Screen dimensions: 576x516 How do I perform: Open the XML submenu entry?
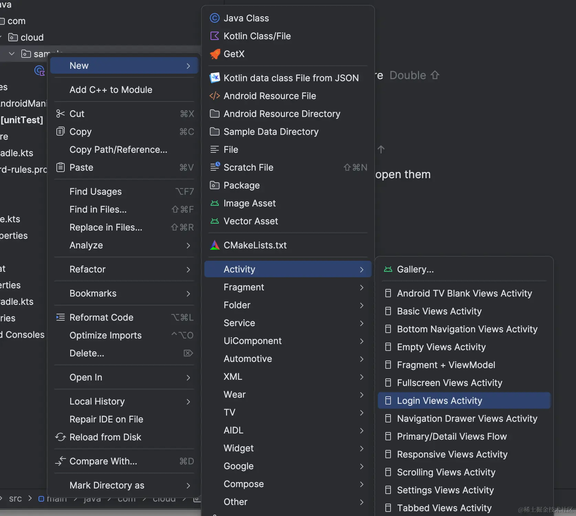(288, 376)
